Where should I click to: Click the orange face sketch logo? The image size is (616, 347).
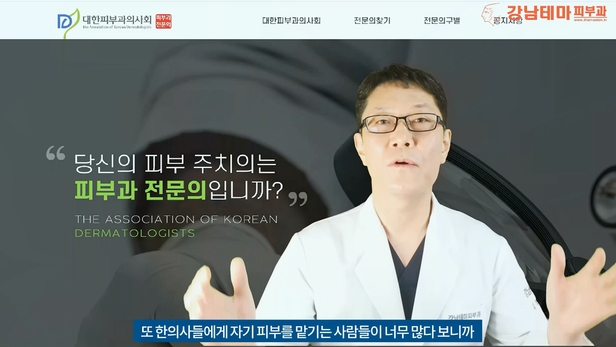point(492,15)
